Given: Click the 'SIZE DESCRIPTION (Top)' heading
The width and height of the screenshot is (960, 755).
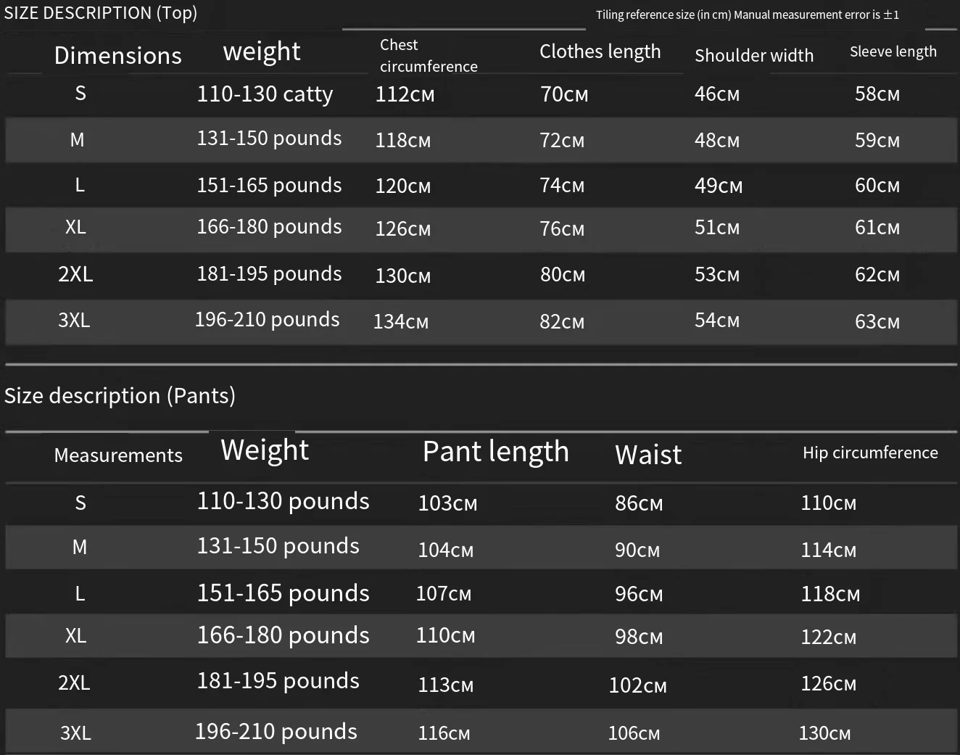Looking at the screenshot, I should tap(100, 13).
